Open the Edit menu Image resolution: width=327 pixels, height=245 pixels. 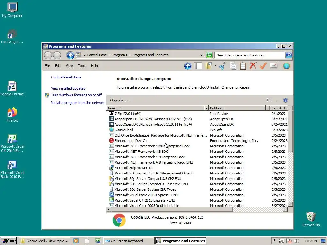point(58,66)
